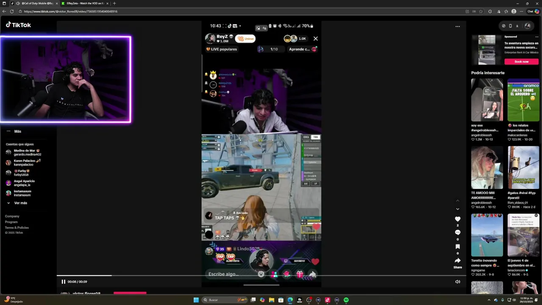Open Karen Palacios account
The image size is (542, 305).
(23, 163)
